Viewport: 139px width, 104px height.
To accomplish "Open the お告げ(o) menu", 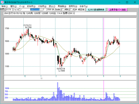I will click(x=84, y=6).
